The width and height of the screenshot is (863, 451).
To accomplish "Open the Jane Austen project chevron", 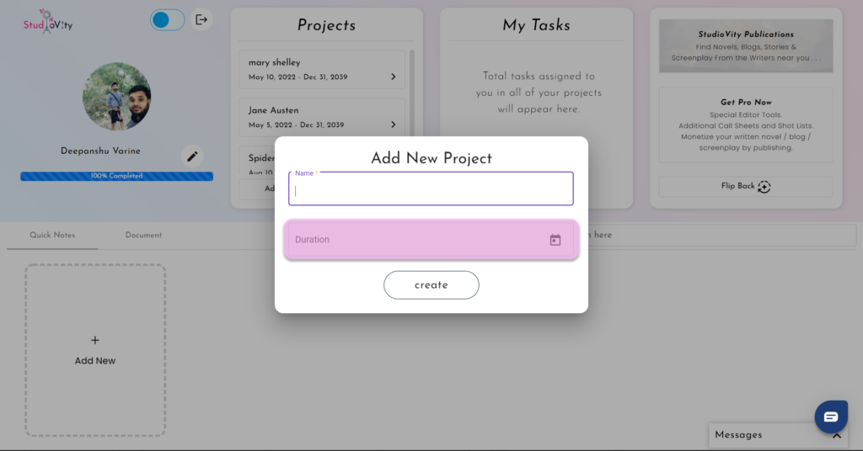I will tap(393, 125).
